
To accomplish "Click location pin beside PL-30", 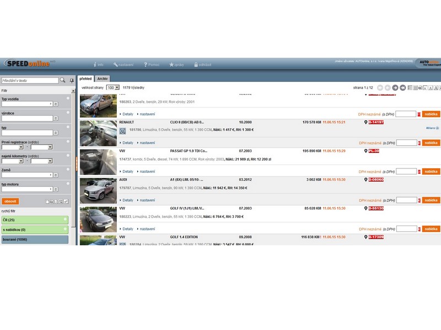I will 365,151.
